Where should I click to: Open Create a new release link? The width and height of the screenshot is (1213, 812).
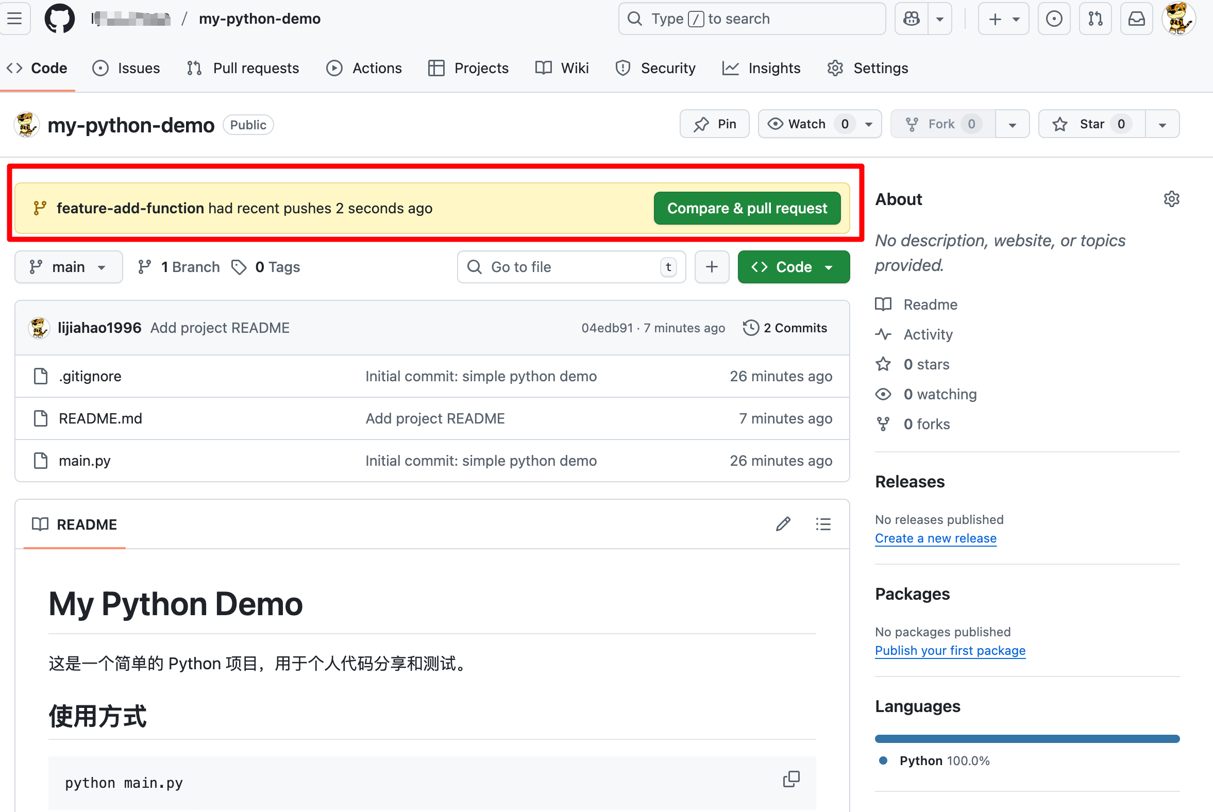pyautogui.click(x=935, y=538)
